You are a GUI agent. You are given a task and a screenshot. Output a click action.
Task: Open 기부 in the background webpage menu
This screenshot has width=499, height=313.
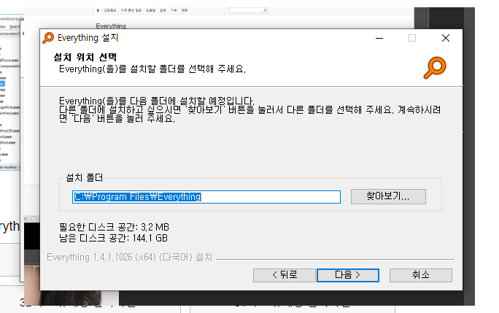click(174, 10)
